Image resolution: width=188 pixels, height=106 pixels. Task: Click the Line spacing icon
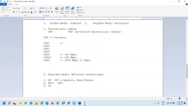click(x=51, y=8)
